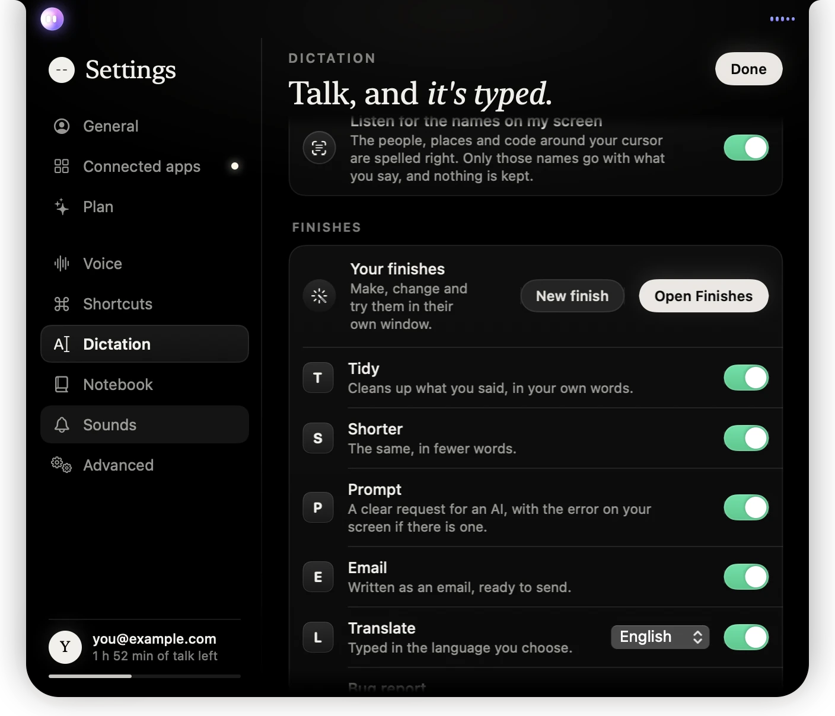Click 'Written as an email, ready to send.'
Image resolution: width=835 pixels, height=716 pixels.
click(x=459, y=587)
